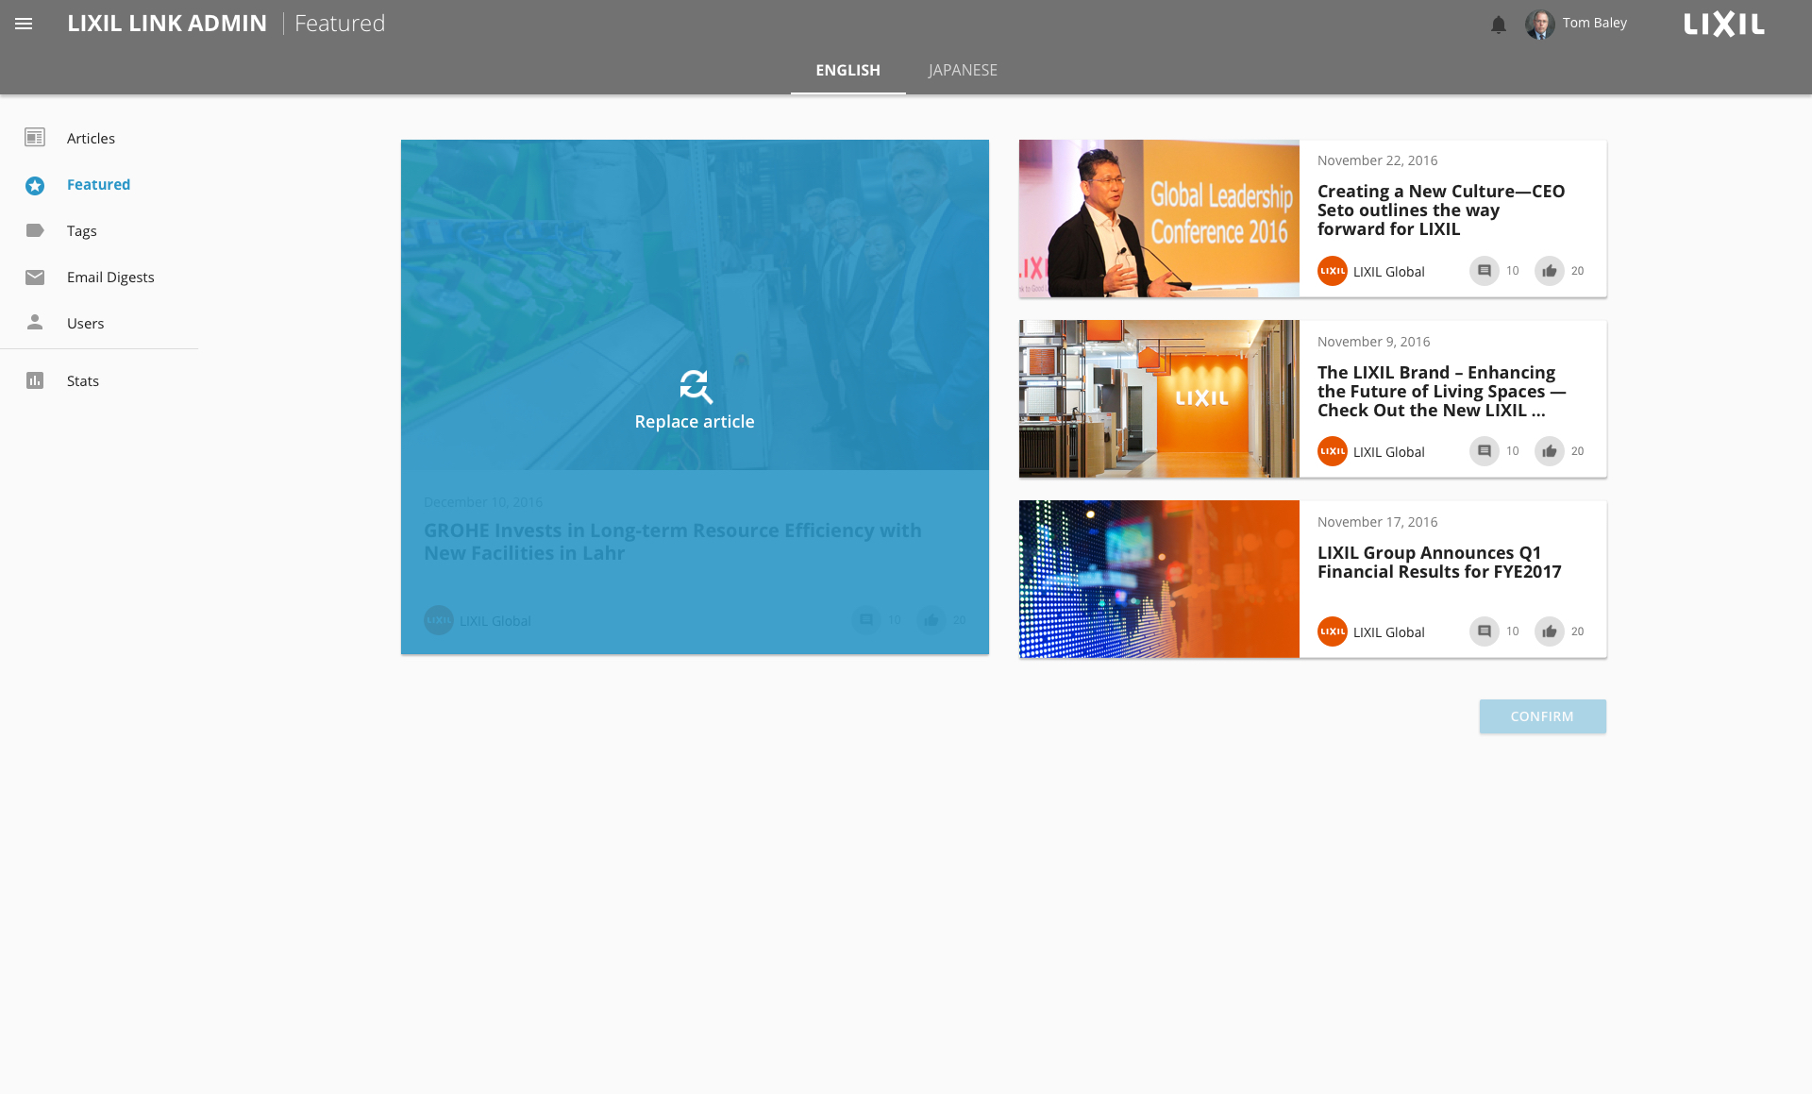Screen dimensions: 1812x1094
Task: Click the date November 17, 2016
Action: tap(1377, 522)
